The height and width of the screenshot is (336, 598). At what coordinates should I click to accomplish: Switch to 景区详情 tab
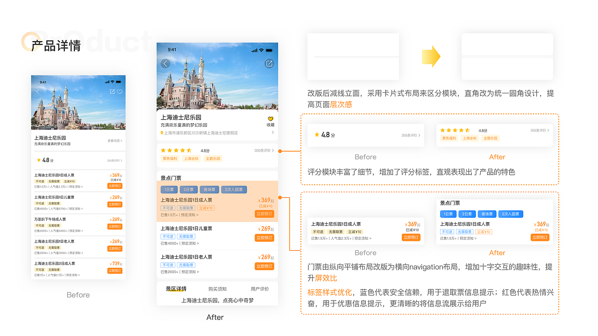[176, 289]
